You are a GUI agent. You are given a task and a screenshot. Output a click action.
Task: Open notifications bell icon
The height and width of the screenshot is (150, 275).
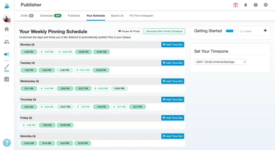coord(245,5)
